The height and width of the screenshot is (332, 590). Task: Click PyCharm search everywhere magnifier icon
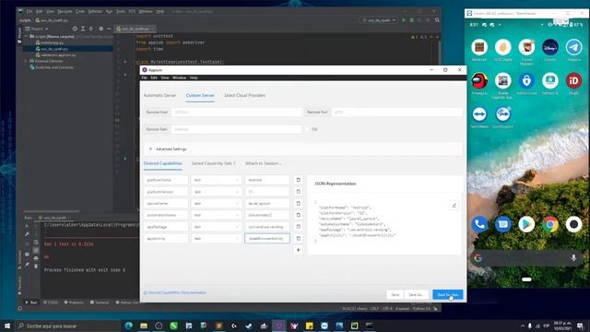(437, 20)
